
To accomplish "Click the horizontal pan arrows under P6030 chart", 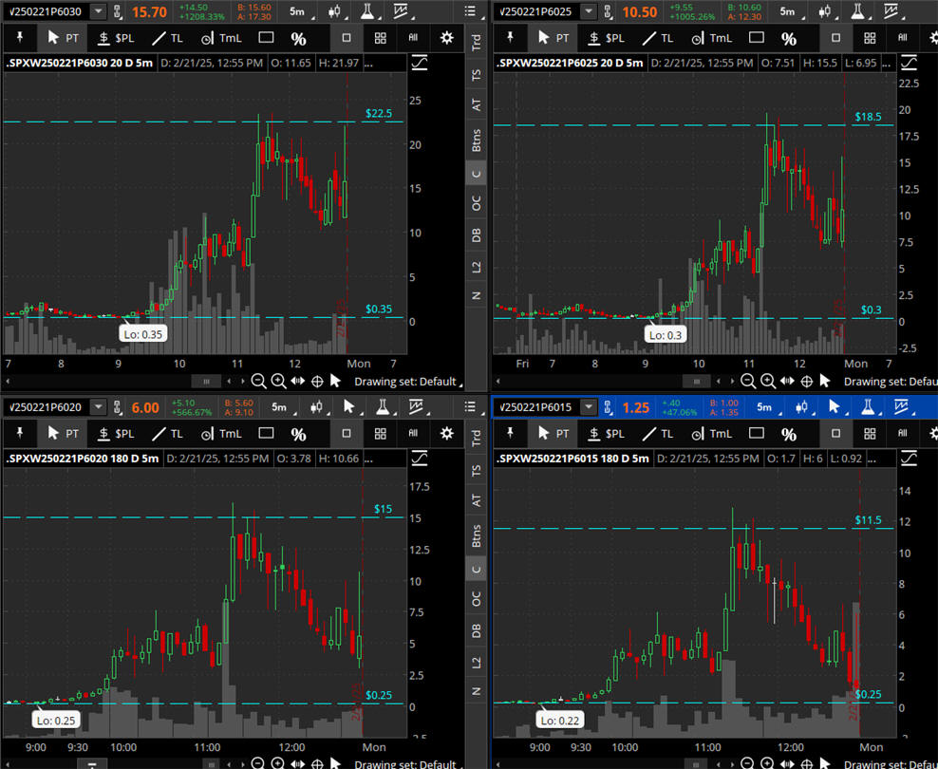I will (298, 381).
